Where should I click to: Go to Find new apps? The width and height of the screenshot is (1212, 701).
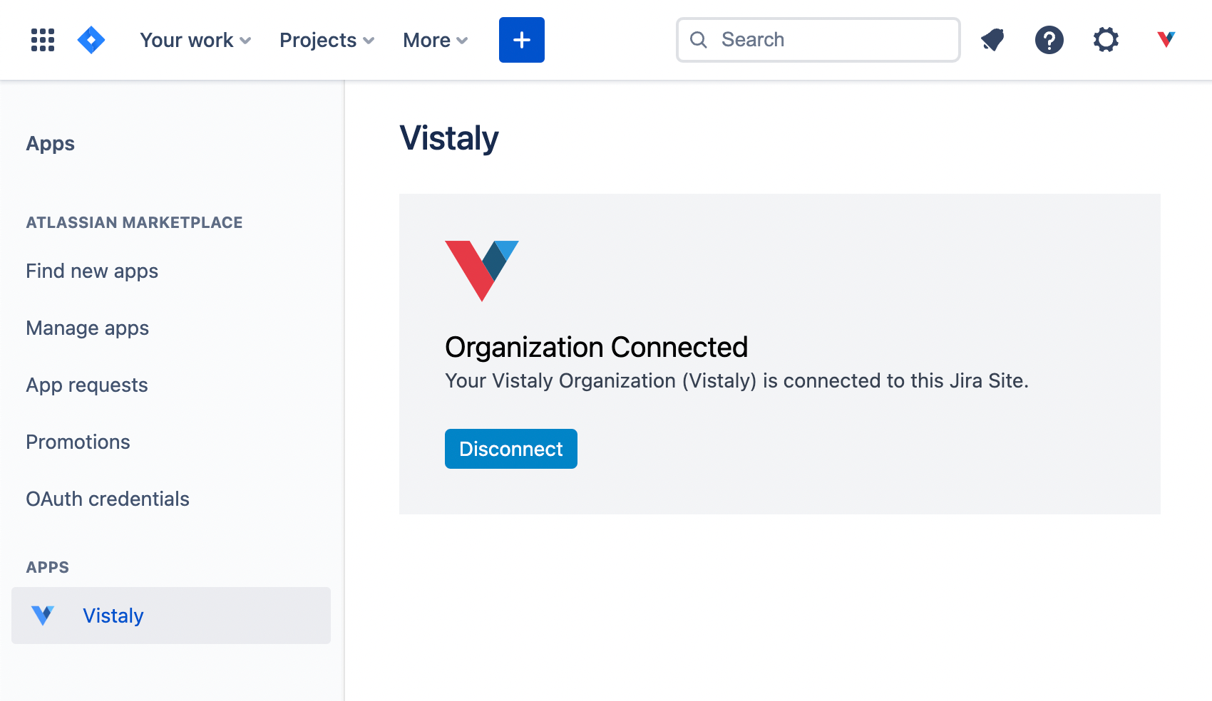click(92, 271)
